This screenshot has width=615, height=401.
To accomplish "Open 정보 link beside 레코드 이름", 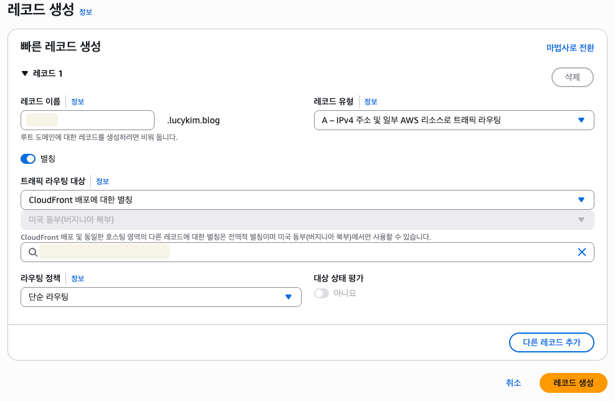I will [x=77, y=101].
